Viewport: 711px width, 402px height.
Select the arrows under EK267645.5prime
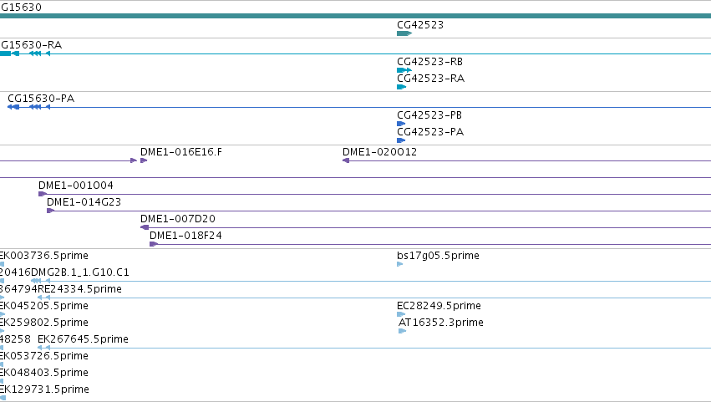click(x=43, y=348)
